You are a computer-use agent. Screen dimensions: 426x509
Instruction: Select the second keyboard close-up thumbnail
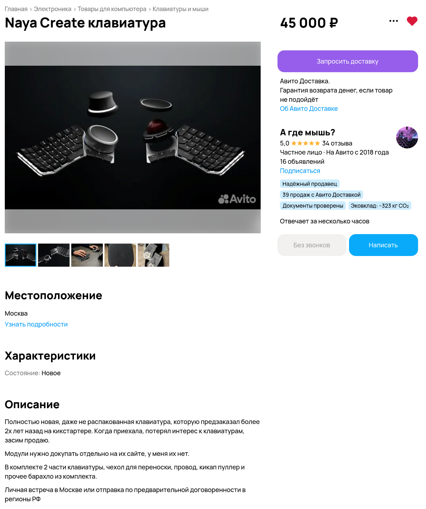(x=54, y=255)
